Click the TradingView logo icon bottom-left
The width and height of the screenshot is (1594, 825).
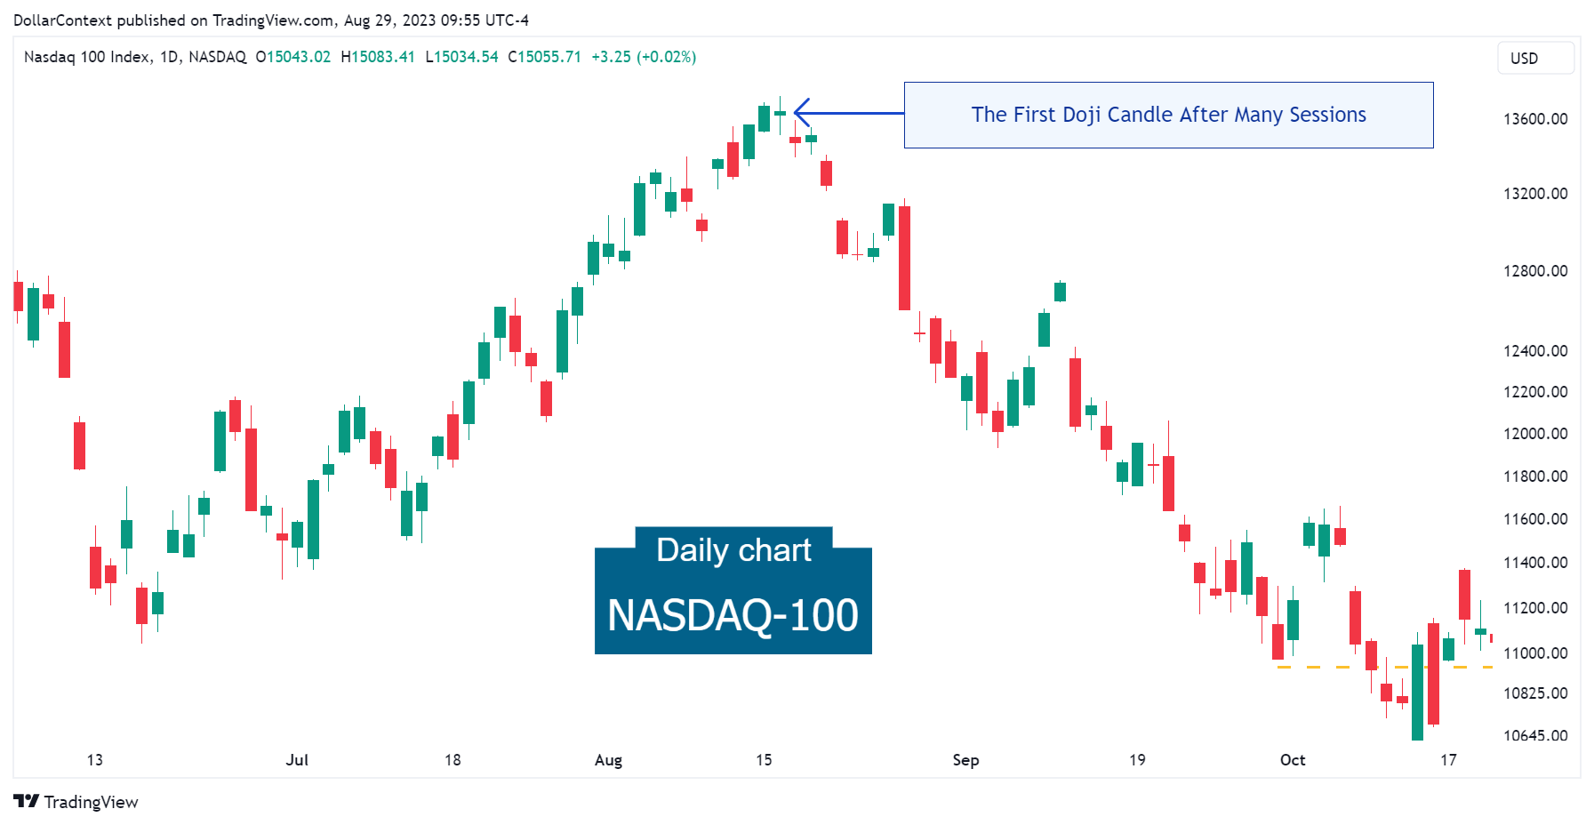27,802
